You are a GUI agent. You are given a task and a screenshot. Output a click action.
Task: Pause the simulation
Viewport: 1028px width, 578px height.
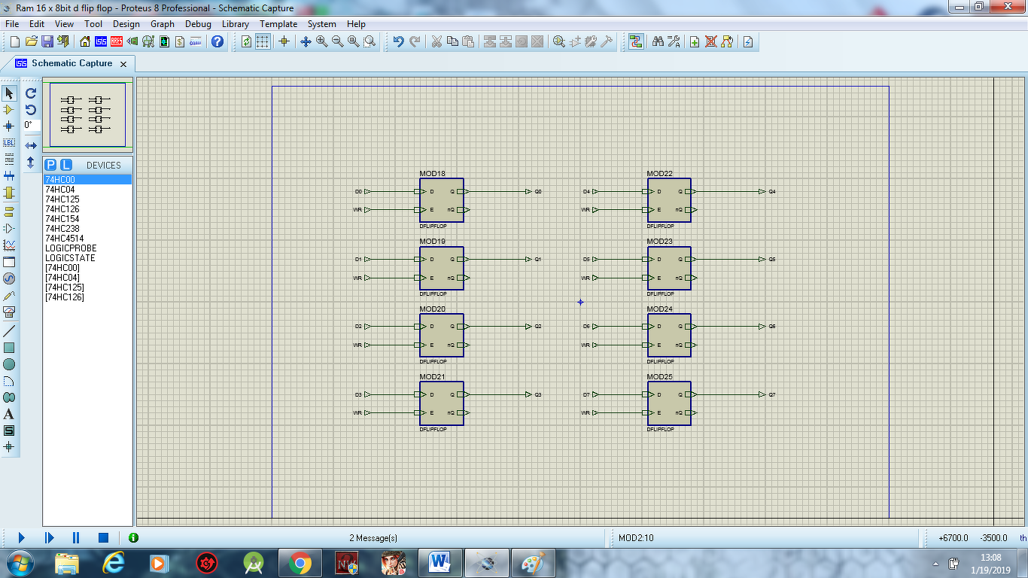coord(76,537)
